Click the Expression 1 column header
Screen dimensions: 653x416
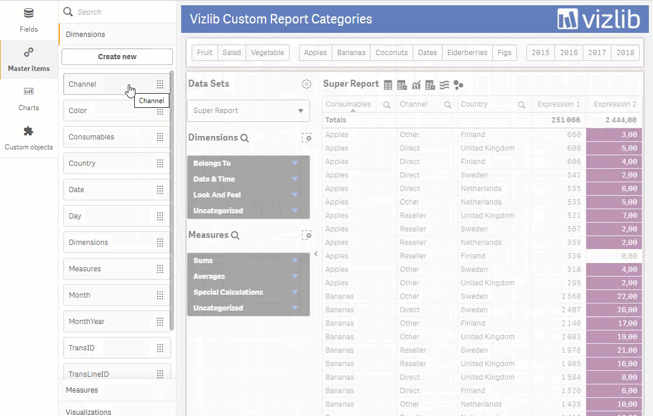pos(559,104)
